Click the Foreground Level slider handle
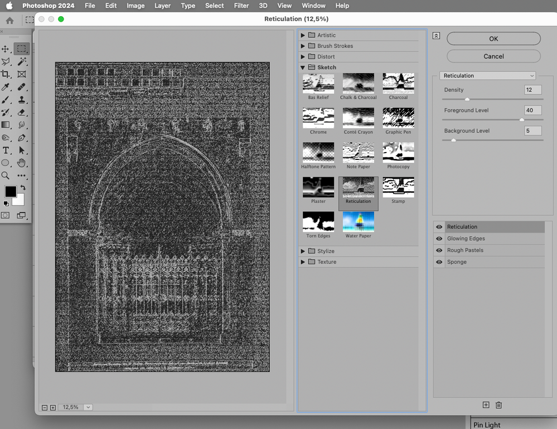557x429 pixels. (522, 119)
